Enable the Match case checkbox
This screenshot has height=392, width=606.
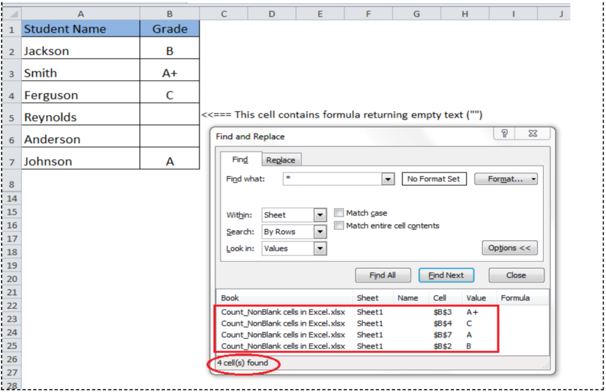click(x=339, y=212)
